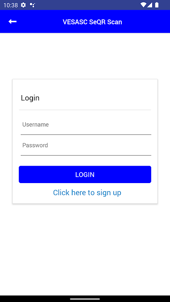
Task: Tap the divider line under the Login heading
Action: pyautogui.click(x=85, y=110)
